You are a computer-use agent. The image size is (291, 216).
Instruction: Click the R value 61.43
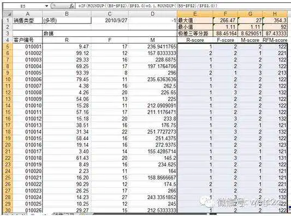67,158
